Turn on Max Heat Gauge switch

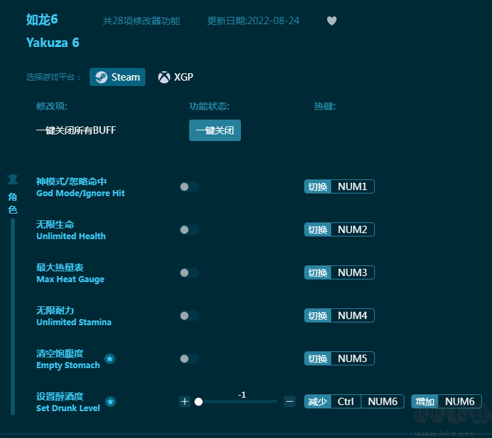pyautogui.click(x=189, y=273)
